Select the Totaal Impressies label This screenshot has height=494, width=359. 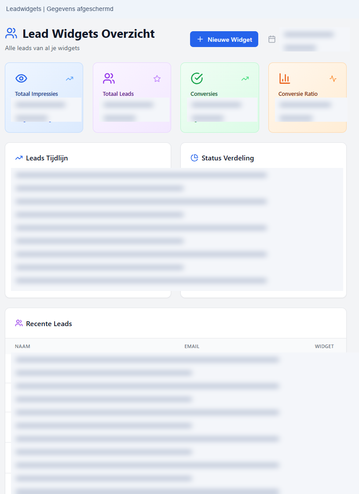tap(36, 94)
